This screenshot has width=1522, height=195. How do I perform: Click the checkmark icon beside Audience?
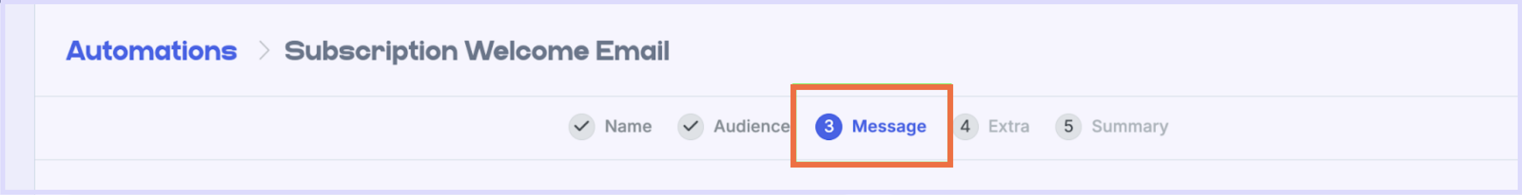690,126
